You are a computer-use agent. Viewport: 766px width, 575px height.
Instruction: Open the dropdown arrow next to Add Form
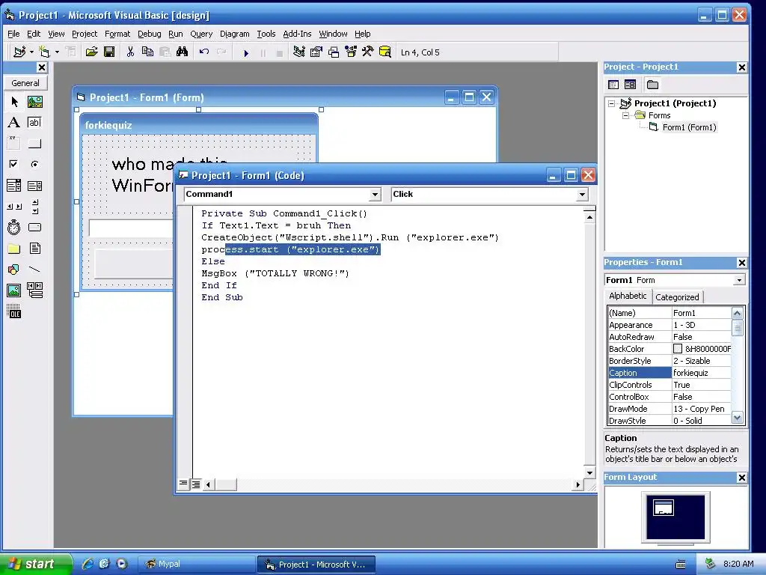(57, 52)
